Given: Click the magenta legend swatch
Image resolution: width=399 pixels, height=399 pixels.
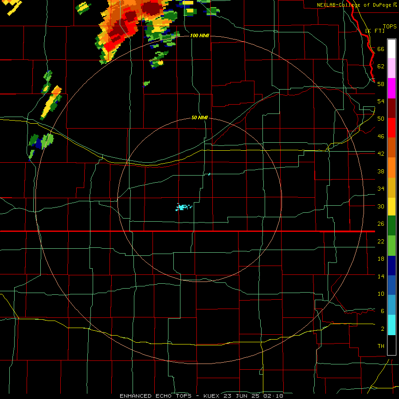Looking at the screenshot, I should [391, 88].
